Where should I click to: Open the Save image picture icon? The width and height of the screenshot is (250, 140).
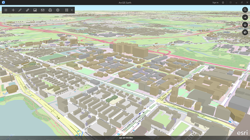pyautogui.click(x=35, y=10)
